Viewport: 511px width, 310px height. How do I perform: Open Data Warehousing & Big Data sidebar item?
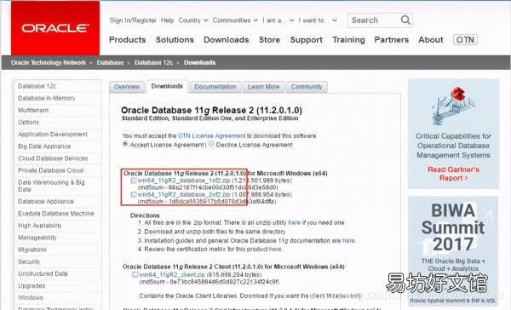[51, 186]
